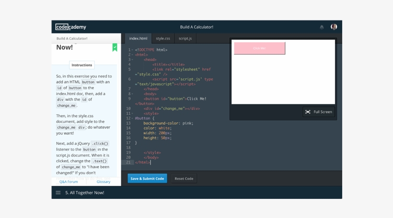Viewport: 393px width, 218px height.
Task: Click the div id="change_me" code line
Action: coord(172,109)
